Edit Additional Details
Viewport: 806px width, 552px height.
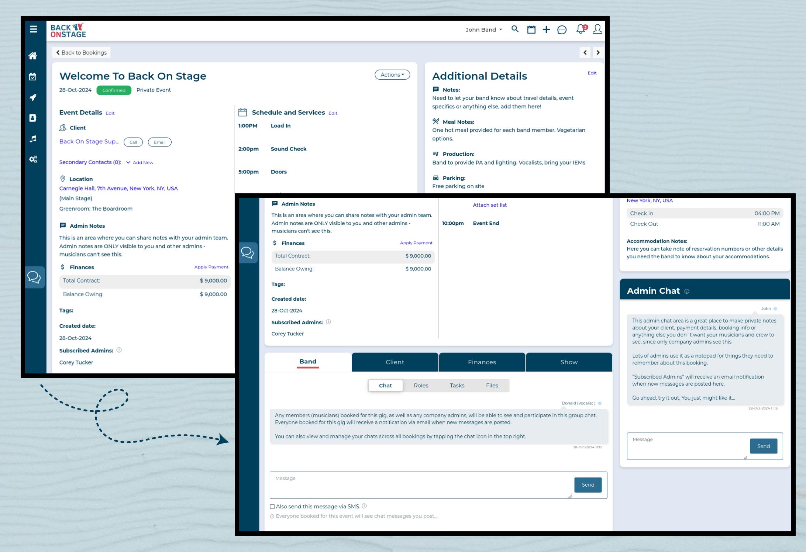pos(592,73)
